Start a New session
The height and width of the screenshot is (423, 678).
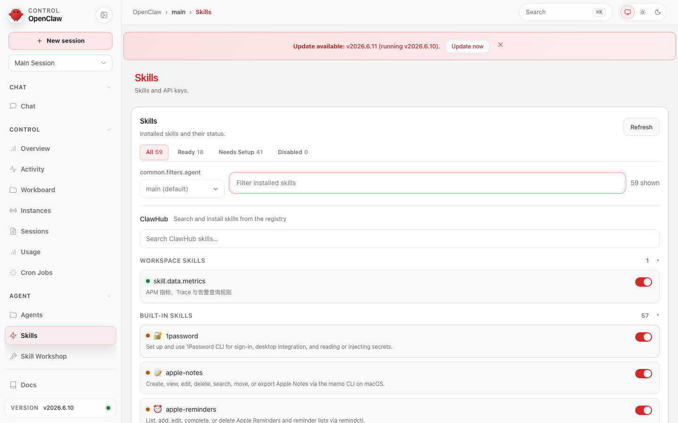[x=60, y=41]
